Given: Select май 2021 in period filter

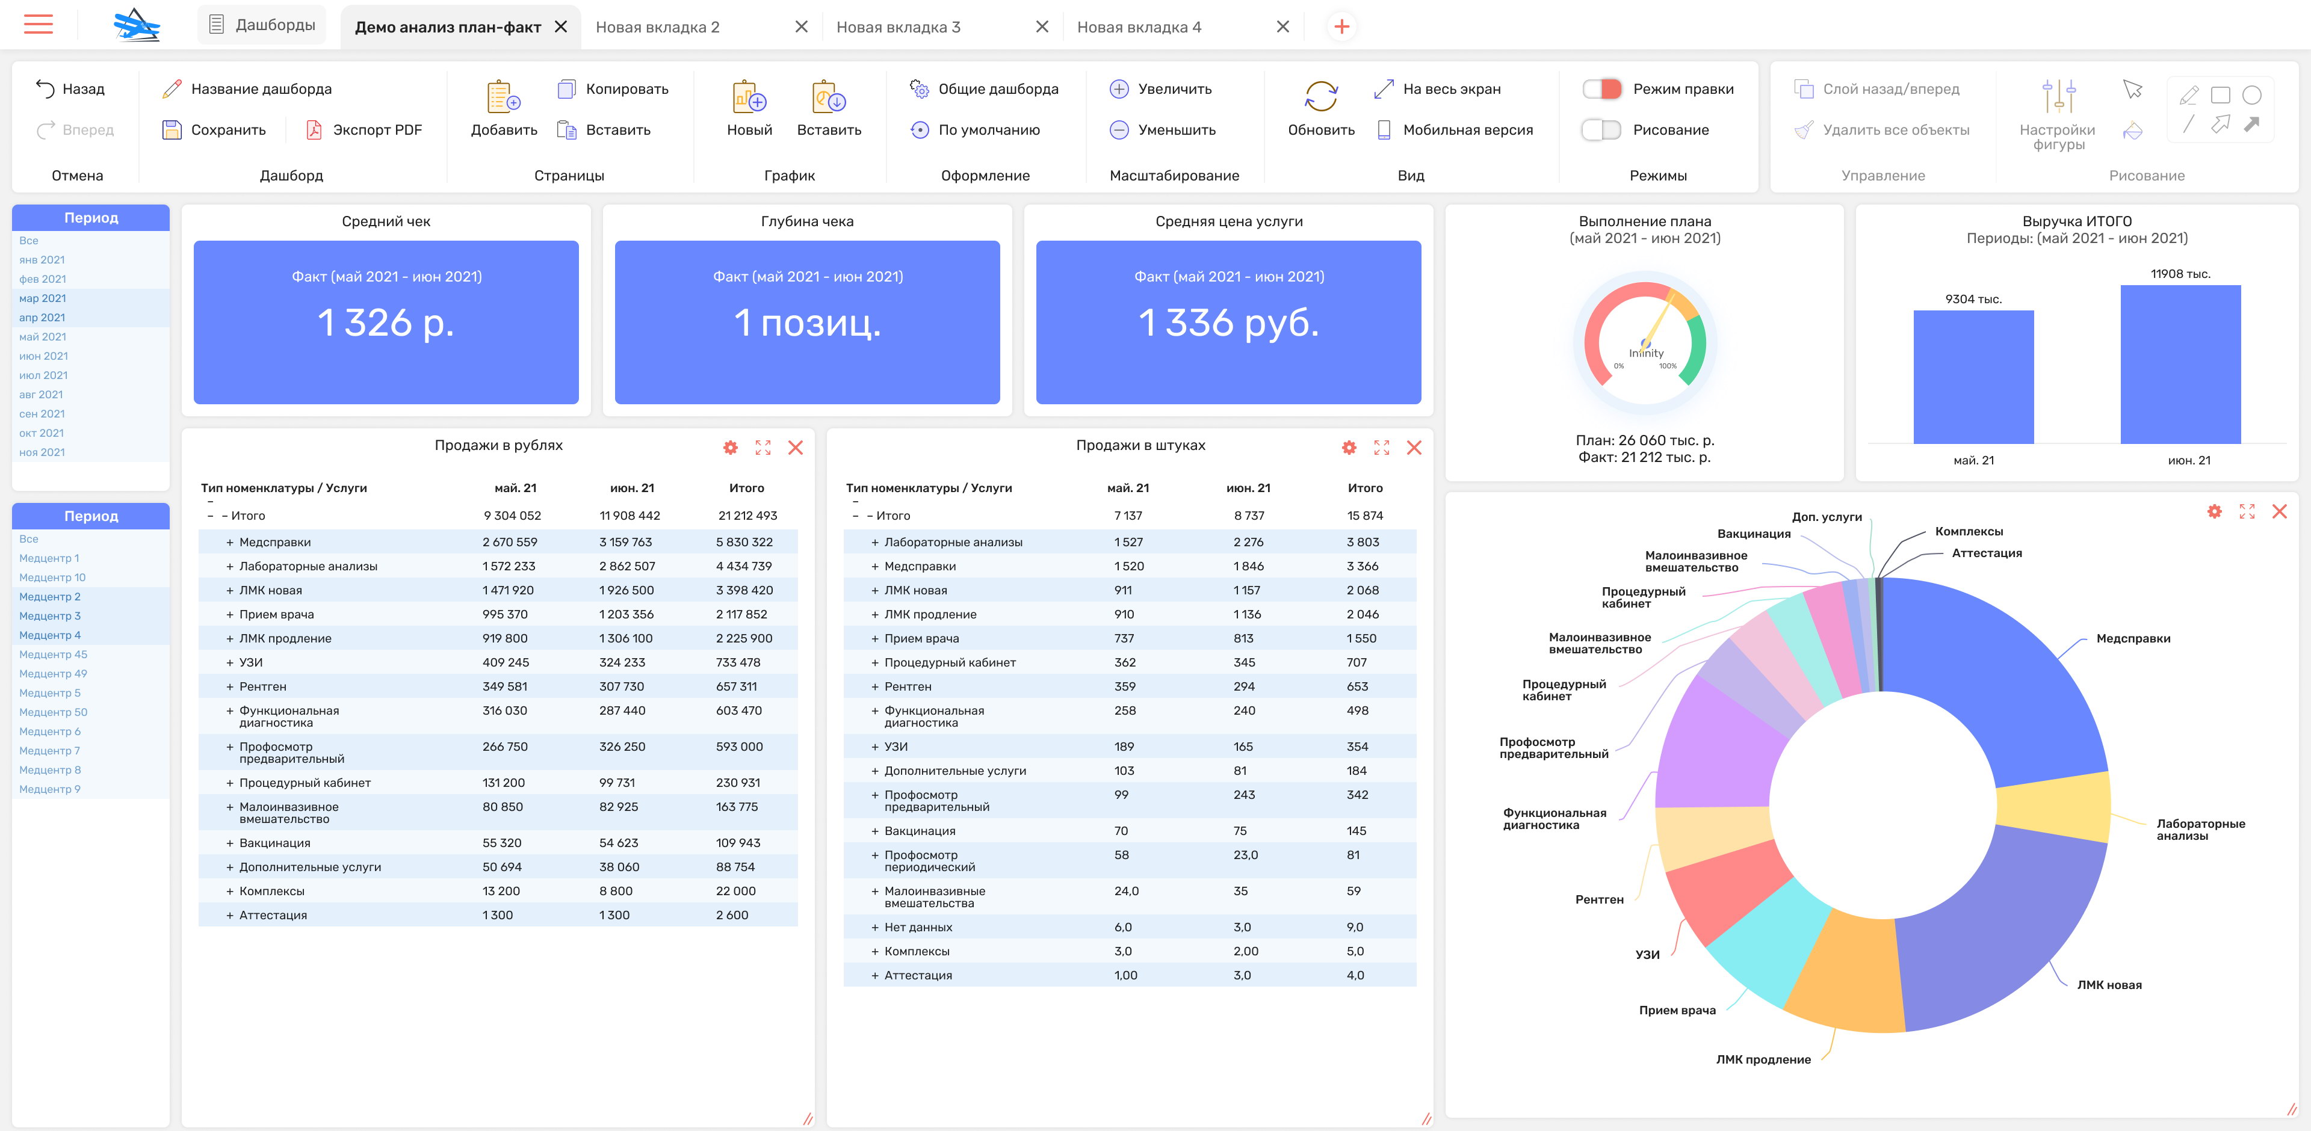Looking at the screenshot, I should (x=42, y=337).
